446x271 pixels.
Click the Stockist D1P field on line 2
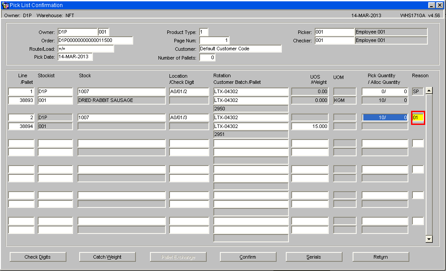tap(55, 117)
